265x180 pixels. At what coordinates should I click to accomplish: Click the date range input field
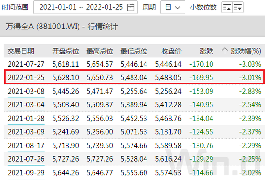coord(85,7)
